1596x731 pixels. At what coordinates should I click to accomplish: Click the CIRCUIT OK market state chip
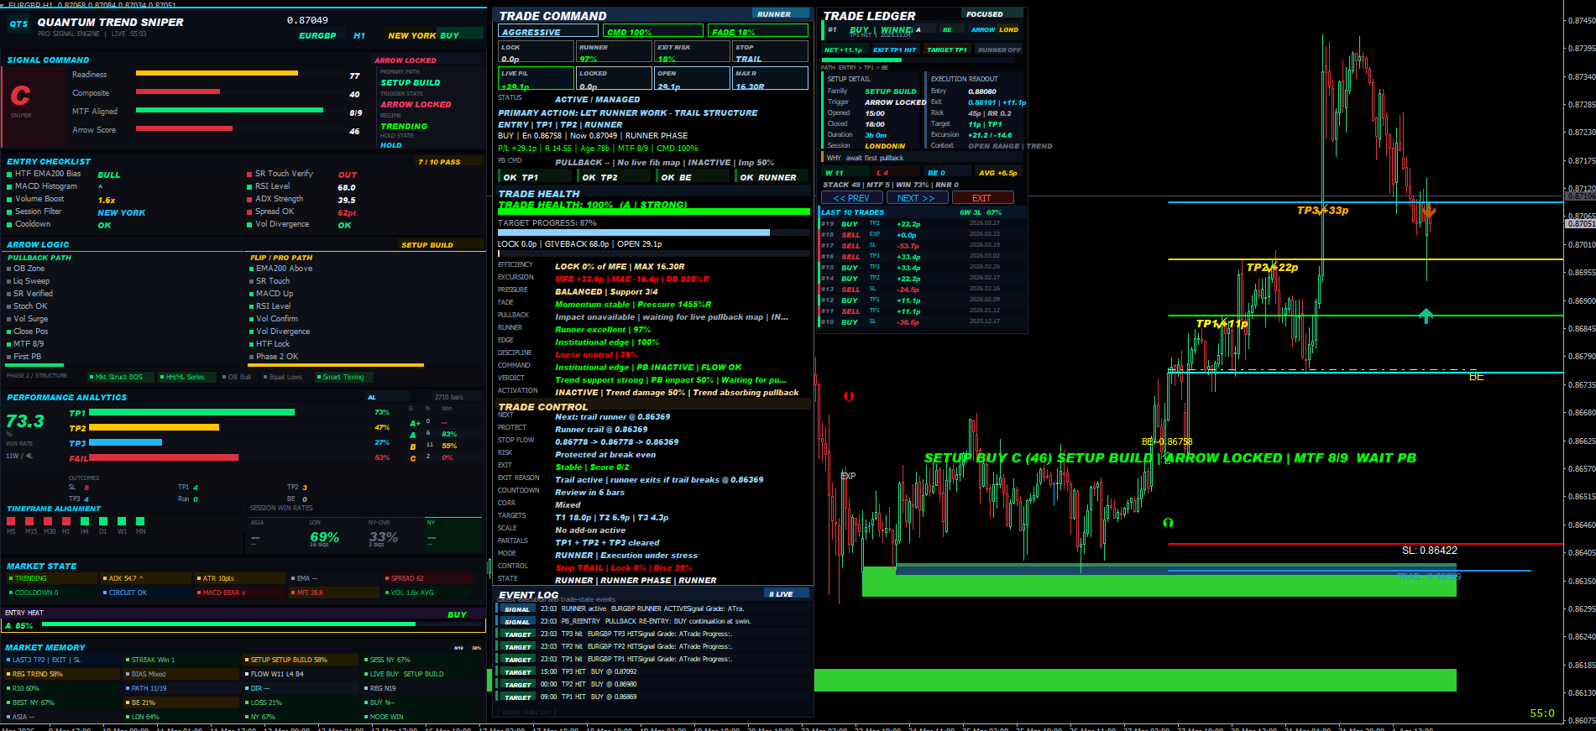click(145, 593)
